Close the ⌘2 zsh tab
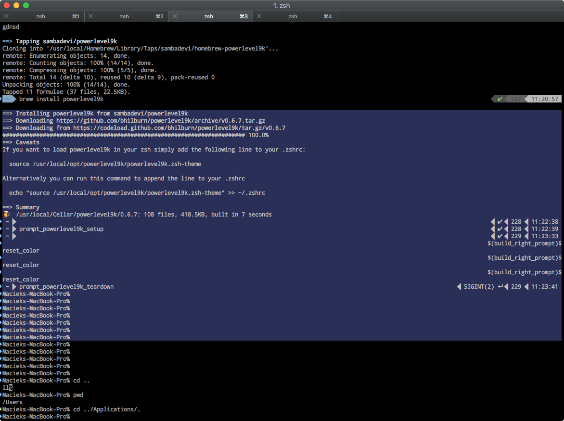 90,16
